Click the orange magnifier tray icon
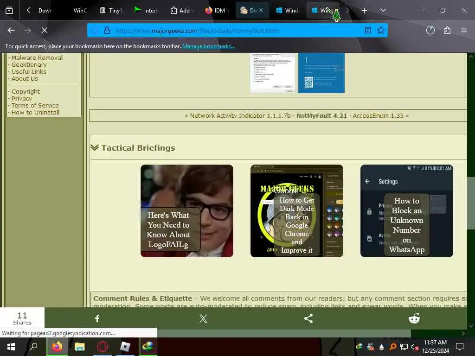 pos(392,347)
